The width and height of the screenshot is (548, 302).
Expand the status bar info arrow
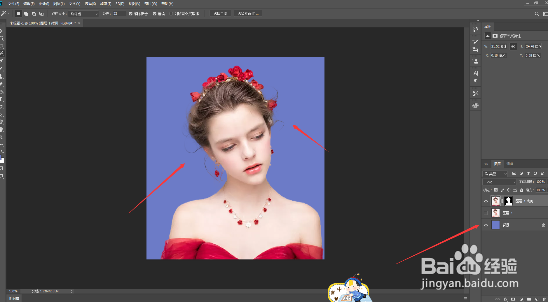(x=72, y=291)
